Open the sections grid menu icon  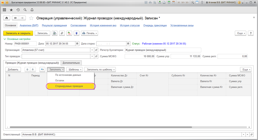[x=4, y=10]
